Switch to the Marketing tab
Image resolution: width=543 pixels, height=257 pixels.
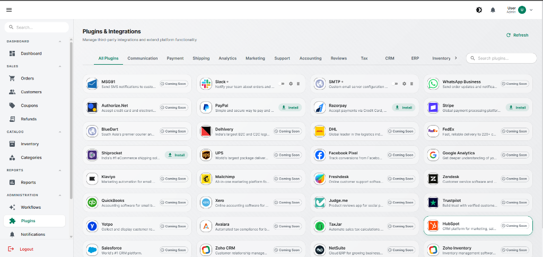(255, 58)
